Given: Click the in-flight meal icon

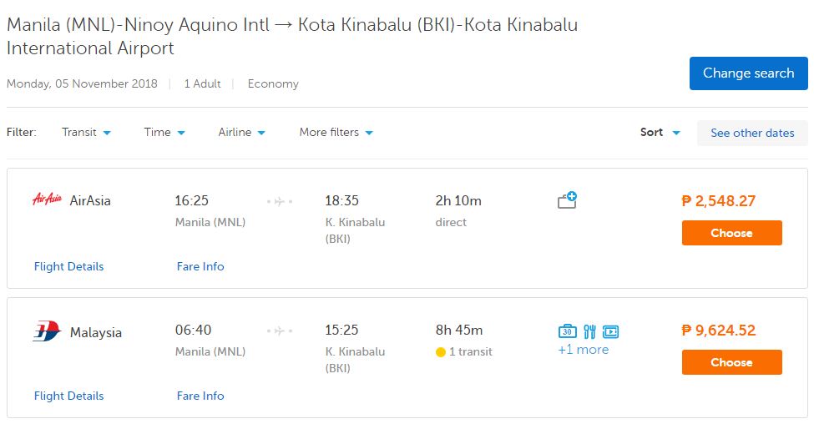Looking at the screenshot, I should click(x=589, y=331).
